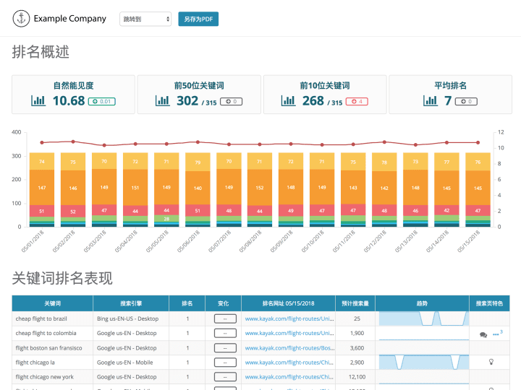Click line chart point above 05/15/2018 bar
This screenshot has width=521, height=390.
pyautogui.click(x=478, y=142)
